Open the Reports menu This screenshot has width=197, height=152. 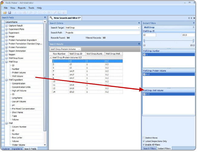[x=22, y=8]
